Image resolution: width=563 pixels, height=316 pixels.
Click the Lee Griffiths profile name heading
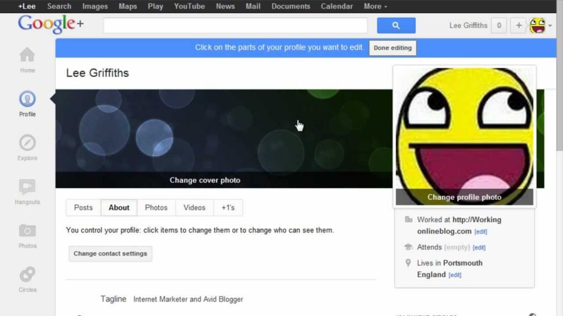[97, 73]
